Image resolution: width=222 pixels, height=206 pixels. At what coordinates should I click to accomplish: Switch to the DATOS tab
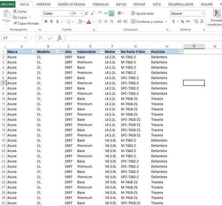click(121, 4)
